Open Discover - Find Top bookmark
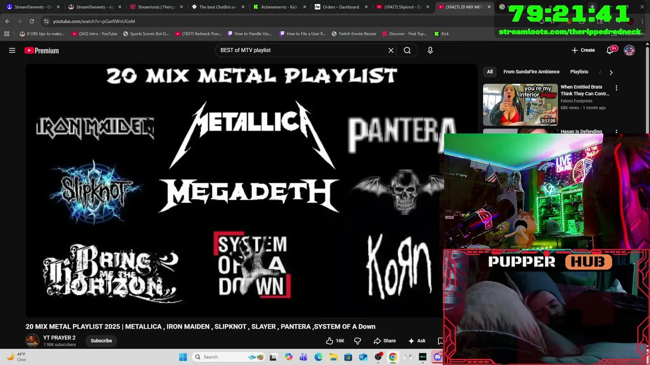The width and height of the screenshot is (650, 365). tap(404, 34)
